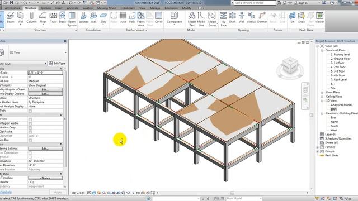Click the Edit Type button

point(57,63)
